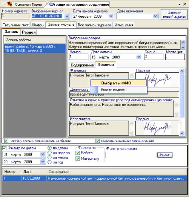Select за месяц radio button
The image size is (189, 197).
pos(49,157)
